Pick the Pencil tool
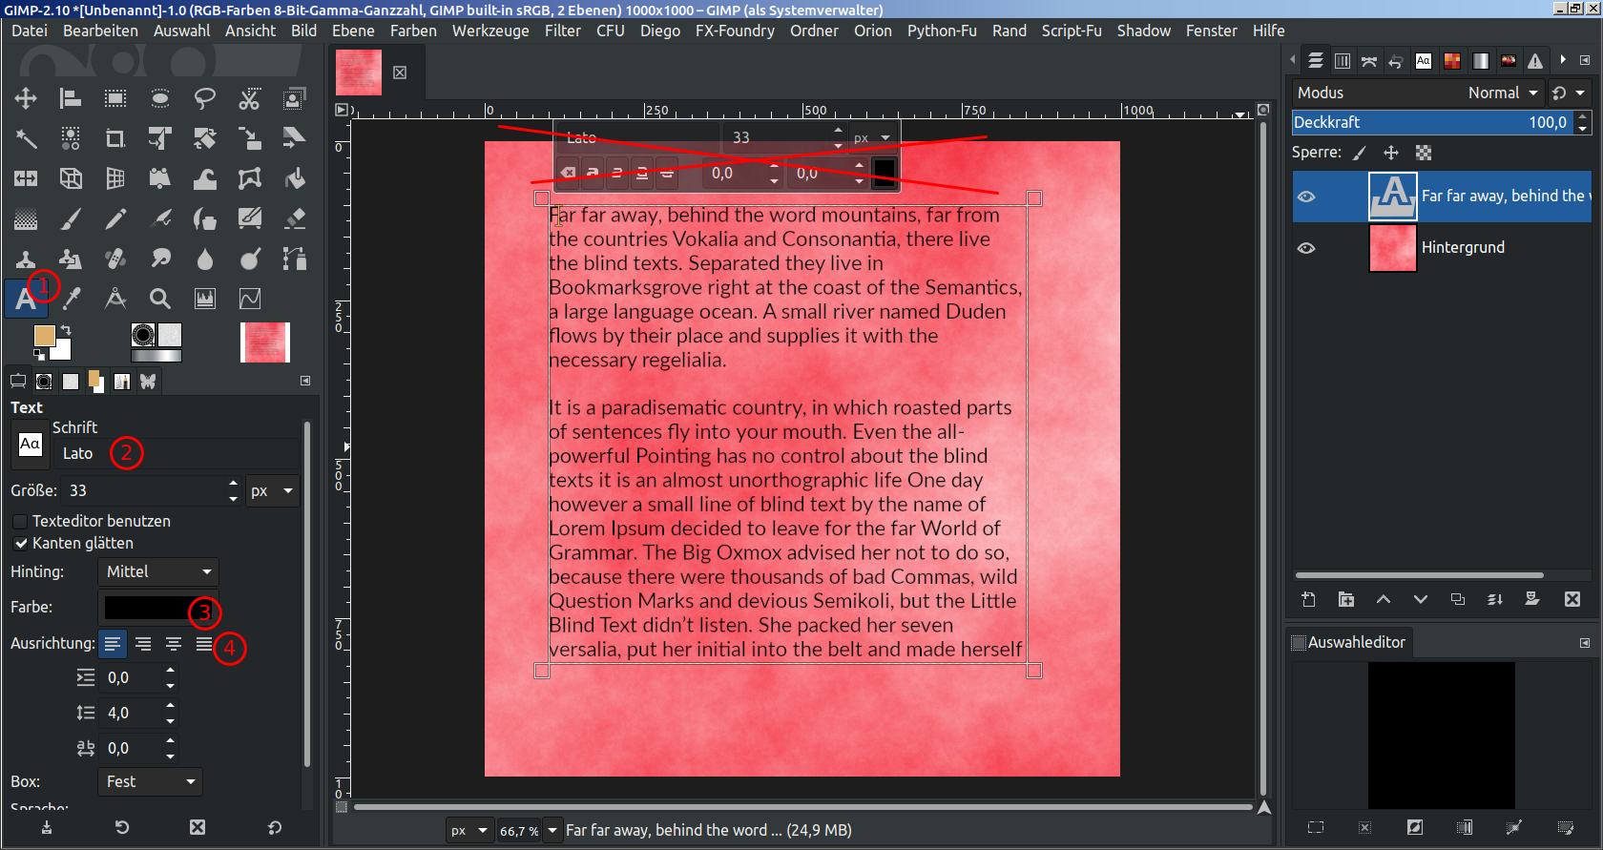 (115, 218)
